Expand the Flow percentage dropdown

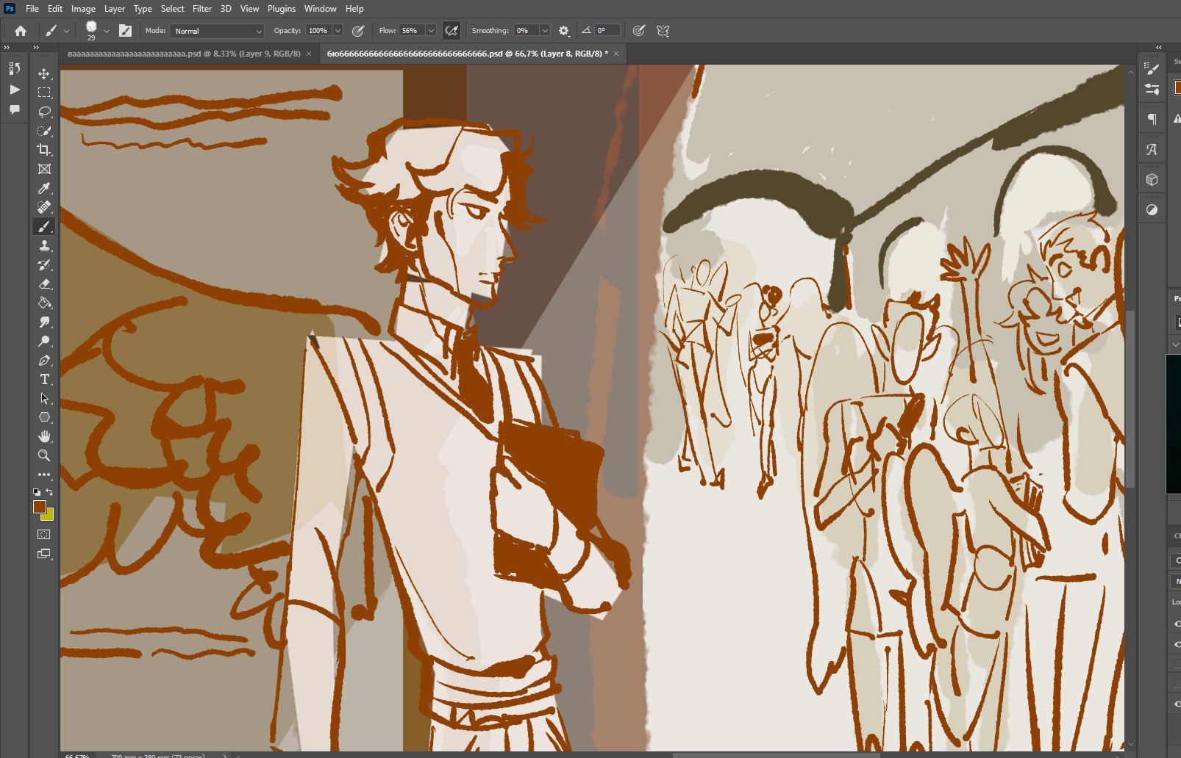click(431, 31)
